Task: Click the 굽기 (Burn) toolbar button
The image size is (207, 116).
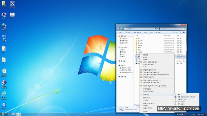Action: point(151,32)
